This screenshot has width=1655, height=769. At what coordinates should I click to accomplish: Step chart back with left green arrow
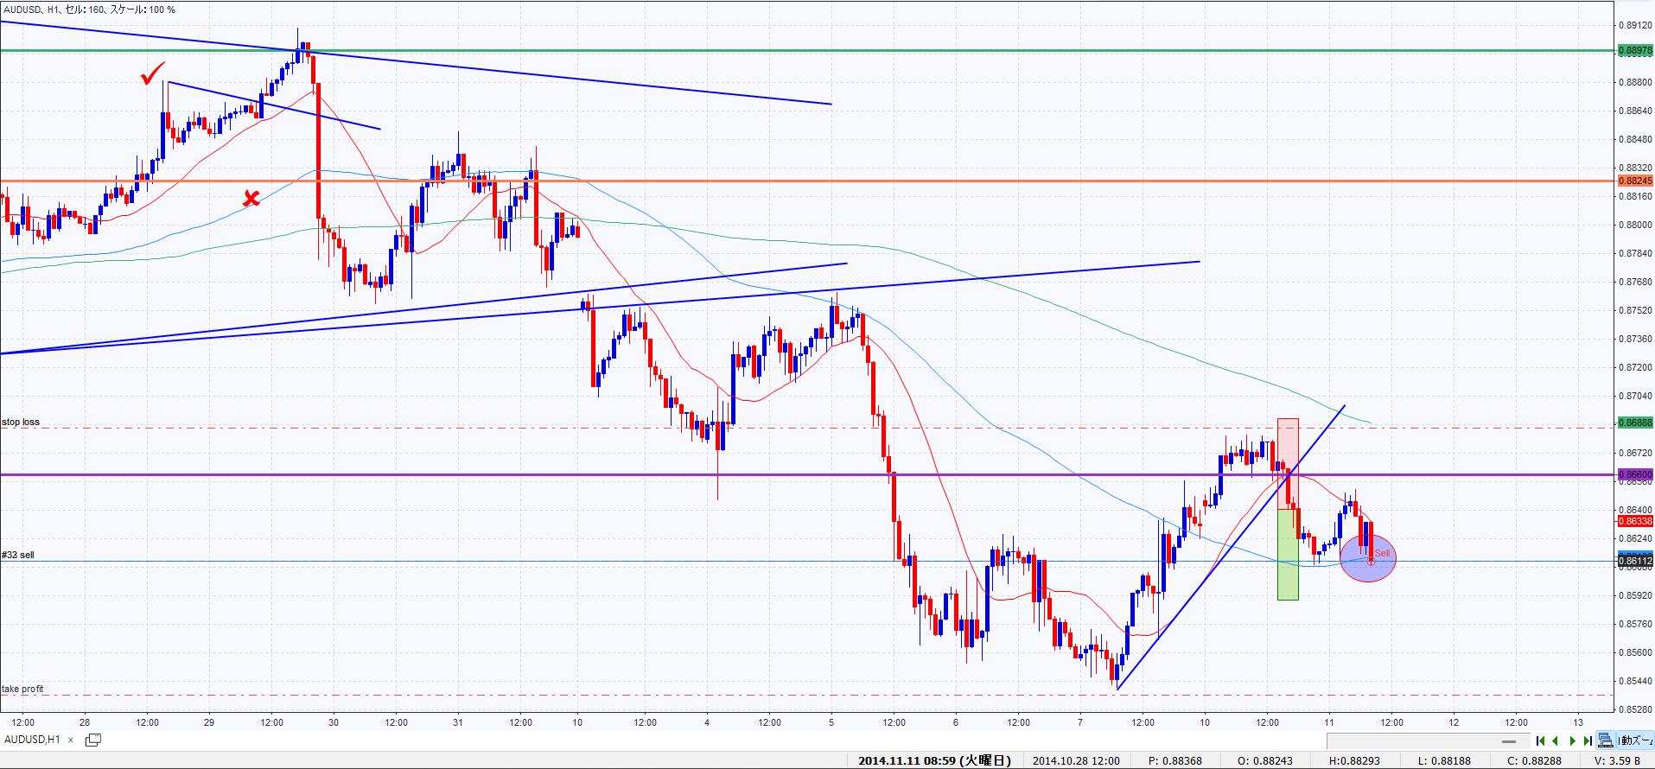click(x=1556, y=741)
